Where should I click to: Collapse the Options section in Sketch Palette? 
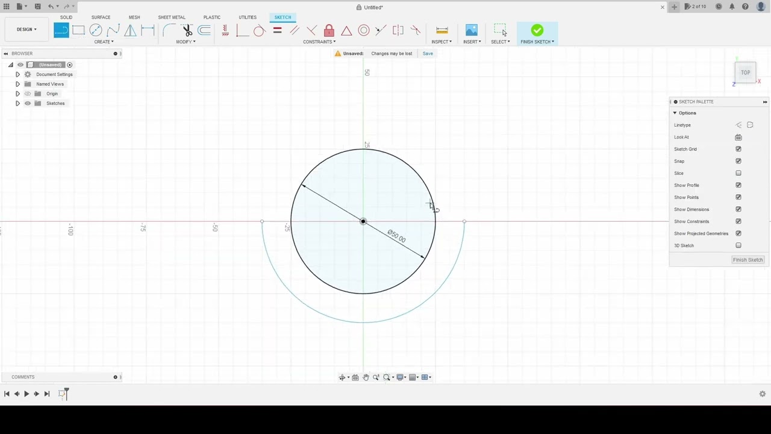[x=675, y=113]
